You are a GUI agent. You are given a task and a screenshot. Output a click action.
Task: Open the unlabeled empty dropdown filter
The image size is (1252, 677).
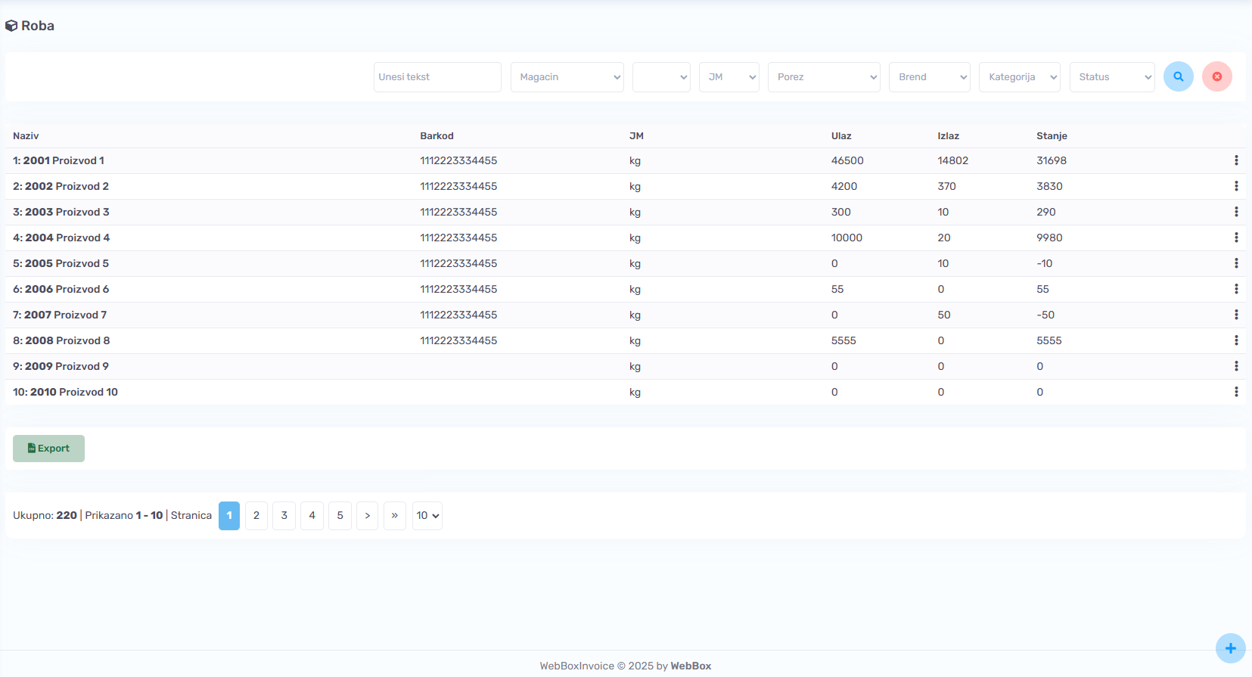click(661, 77)
